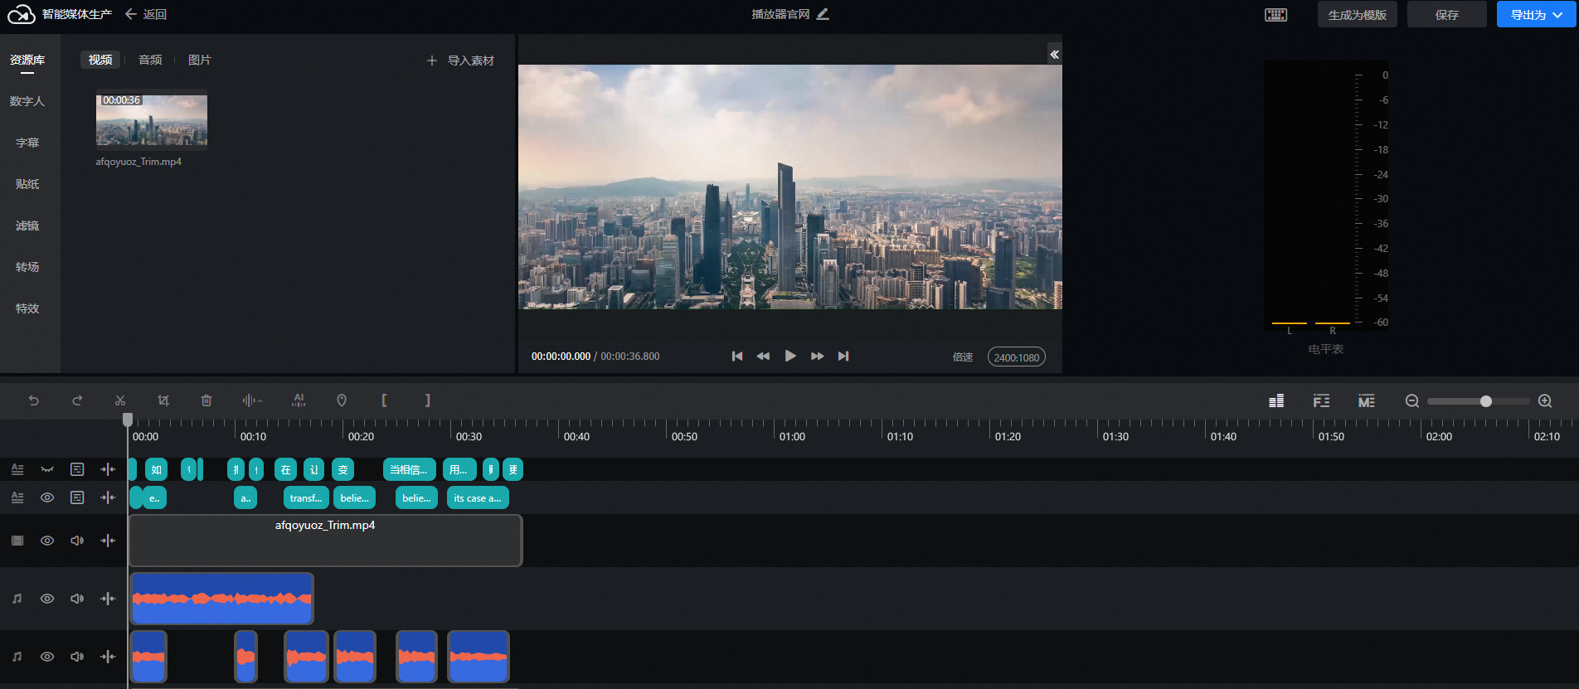
Task: Show the hidden first subtitle track
Action: pos(47,469)
